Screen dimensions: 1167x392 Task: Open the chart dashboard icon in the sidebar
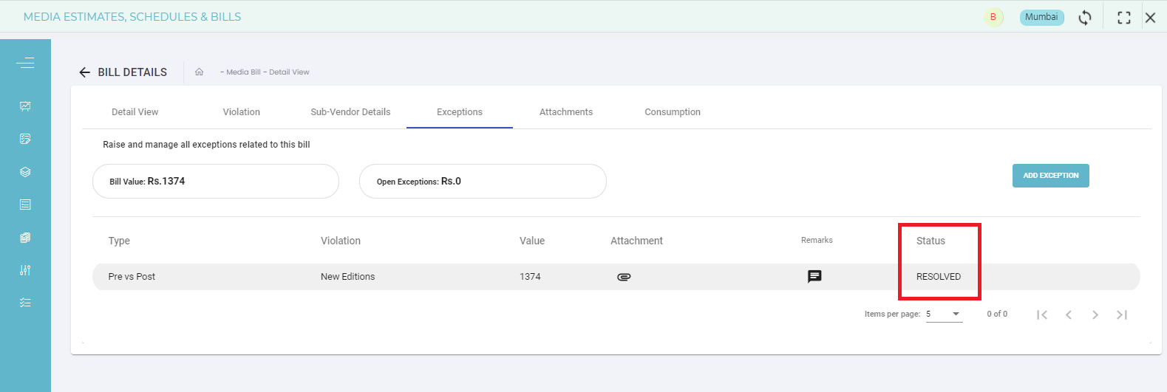(x=25, y=106)
